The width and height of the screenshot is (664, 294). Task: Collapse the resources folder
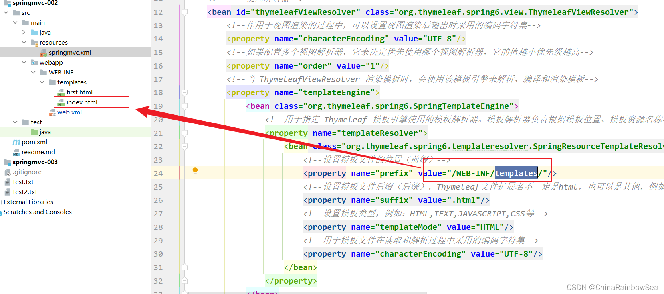pos(24,42)
